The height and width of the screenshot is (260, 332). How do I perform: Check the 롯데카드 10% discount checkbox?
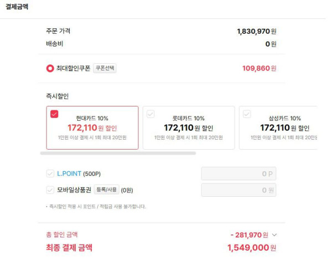[x=151, y=114]
